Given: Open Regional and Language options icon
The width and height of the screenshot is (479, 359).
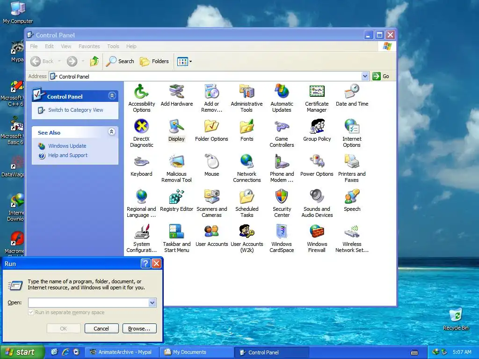Looking at the screenshot, I should pos(141,196).
